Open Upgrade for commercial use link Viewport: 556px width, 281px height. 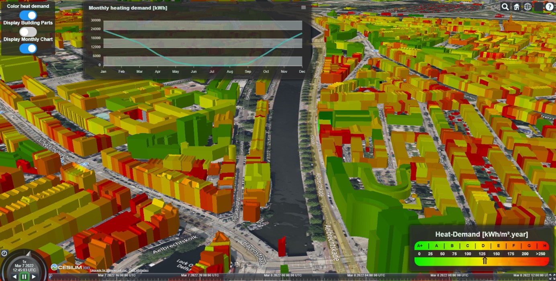click(x=108, y=270)
